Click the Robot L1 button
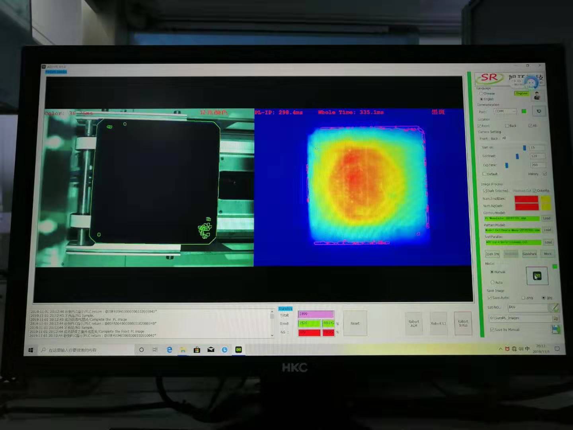Image resolution: width=573 pixels, height=430 pixels. [x=439, y=323]
